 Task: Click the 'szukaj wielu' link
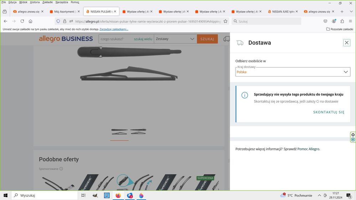143,39
